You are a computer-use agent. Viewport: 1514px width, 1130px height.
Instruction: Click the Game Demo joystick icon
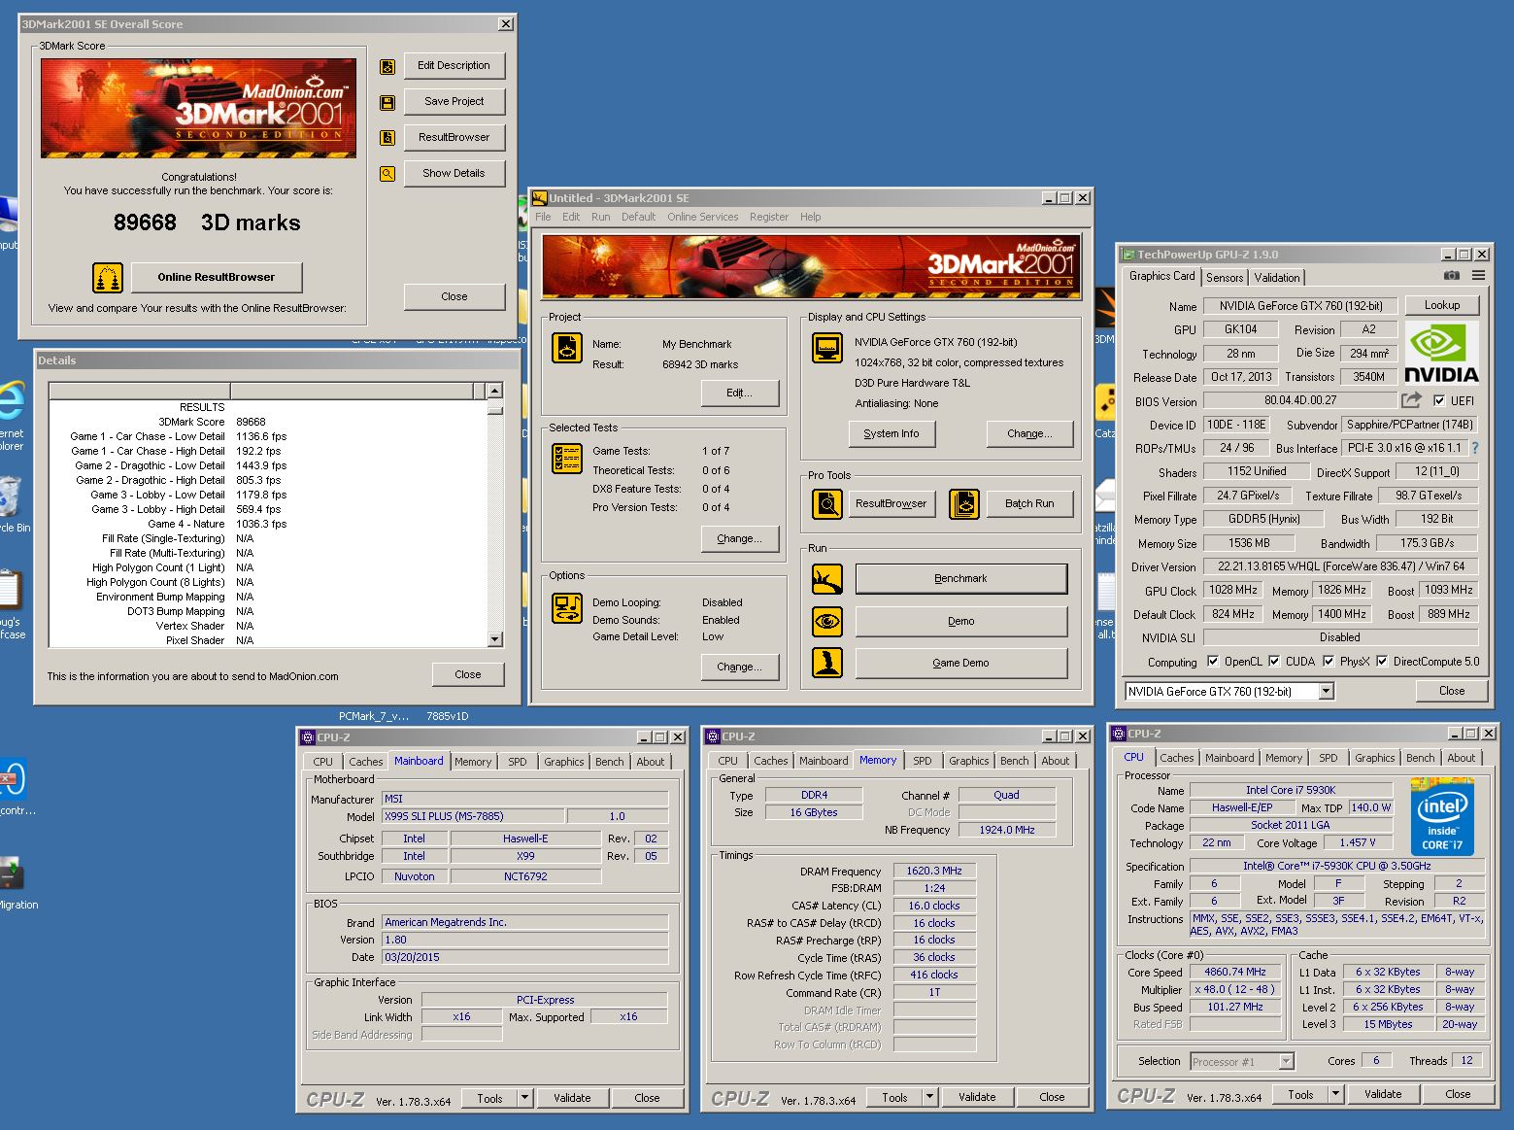pos(827,663)
